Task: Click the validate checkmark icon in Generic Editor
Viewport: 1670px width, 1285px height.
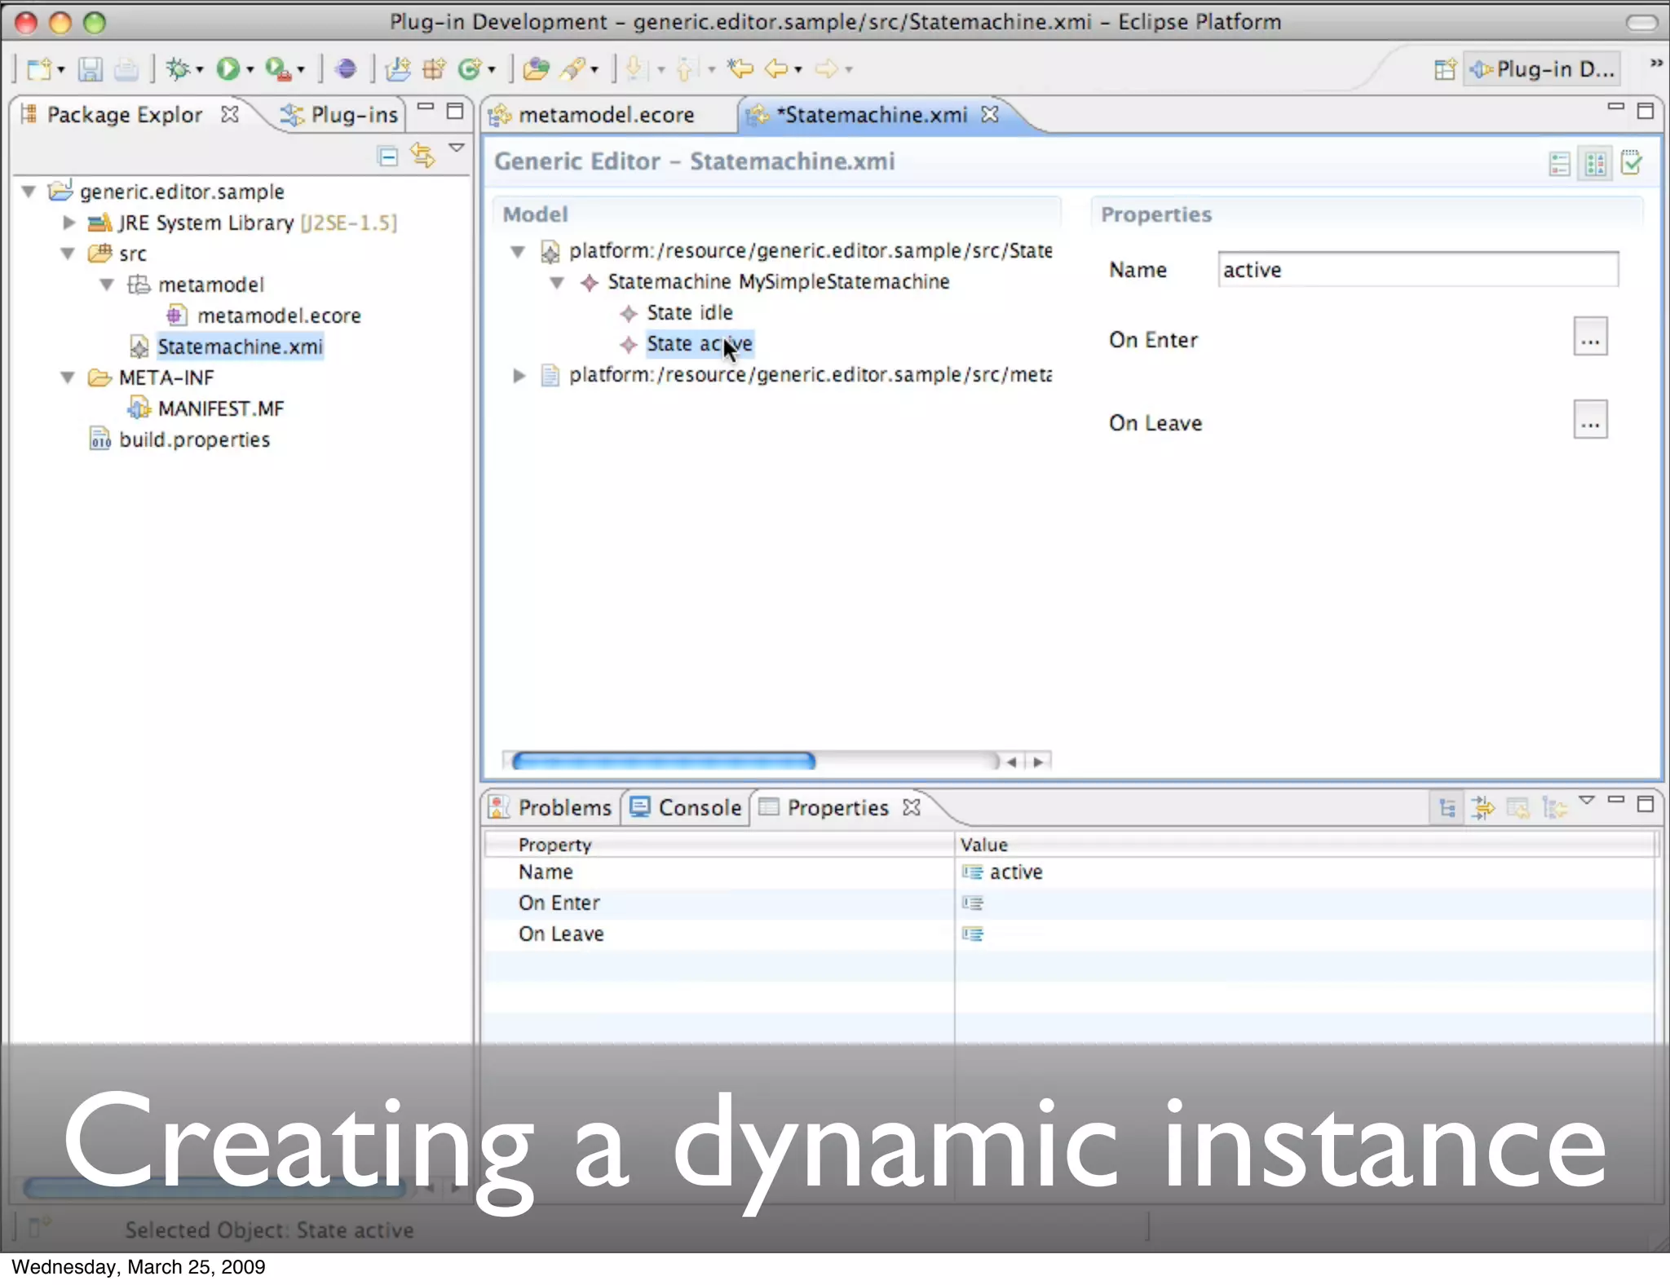Action: (1632, 163)
